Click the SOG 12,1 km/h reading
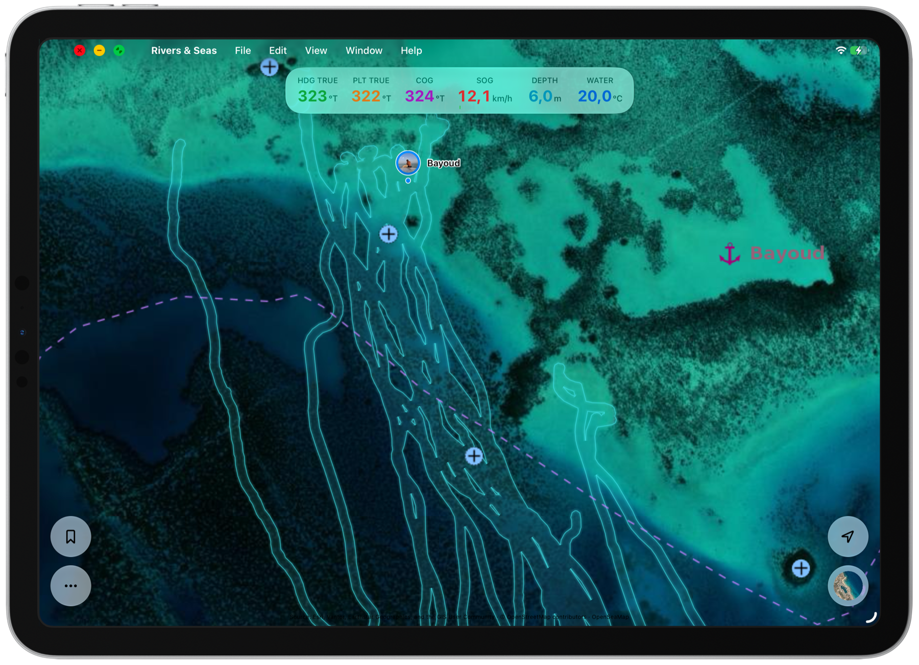The height and width of the screenshot is (665, 919). 485,90
